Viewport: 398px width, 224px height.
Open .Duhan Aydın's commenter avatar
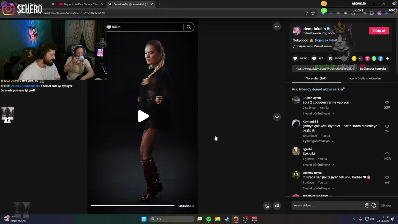coord(296,100)
